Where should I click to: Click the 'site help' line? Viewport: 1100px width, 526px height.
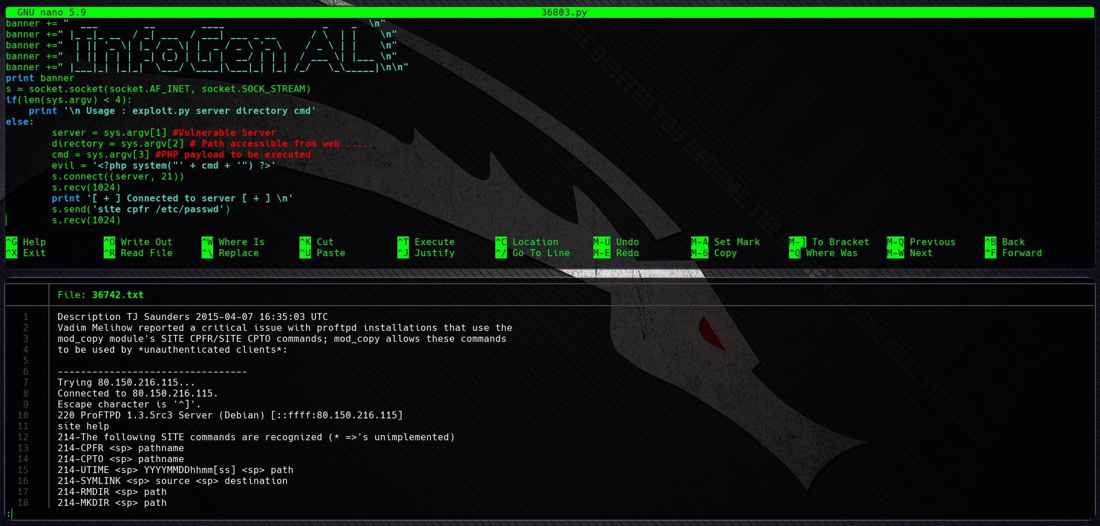pos(84,426)
